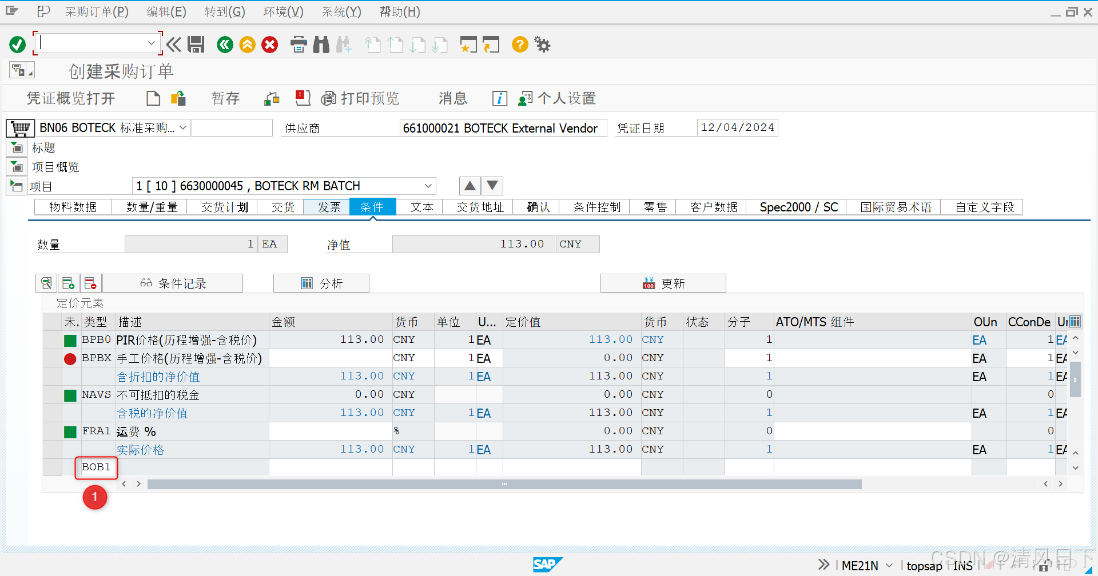Switch to the 物料数据 tab

coord(73,207)
